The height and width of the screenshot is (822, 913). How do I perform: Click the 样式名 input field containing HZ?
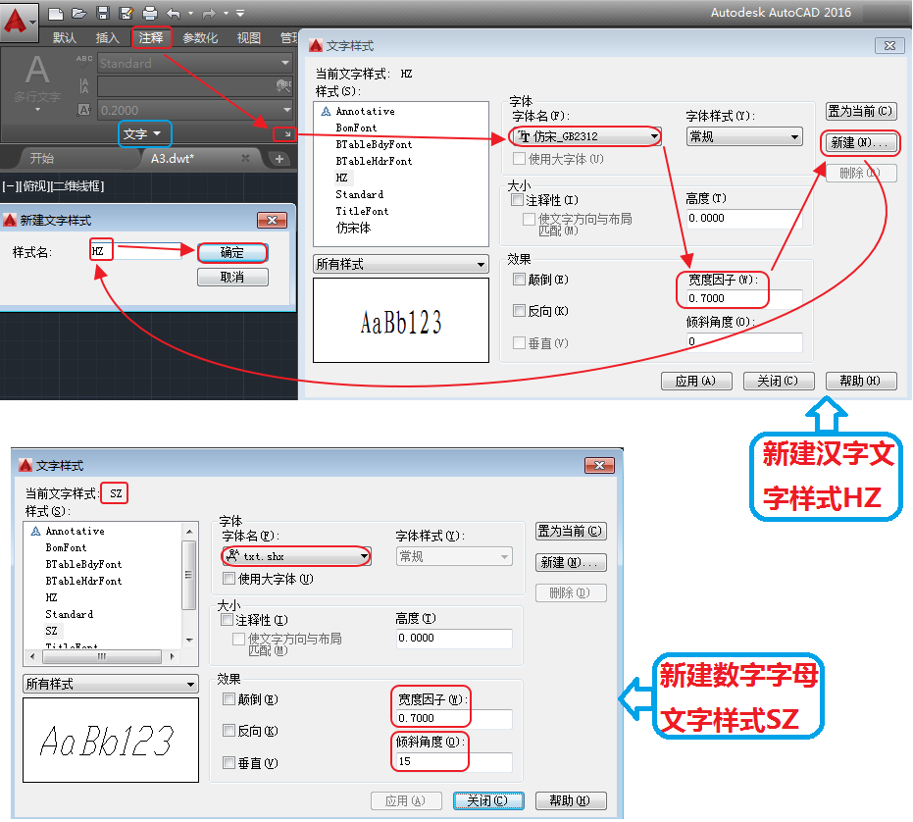click(135, 251)
